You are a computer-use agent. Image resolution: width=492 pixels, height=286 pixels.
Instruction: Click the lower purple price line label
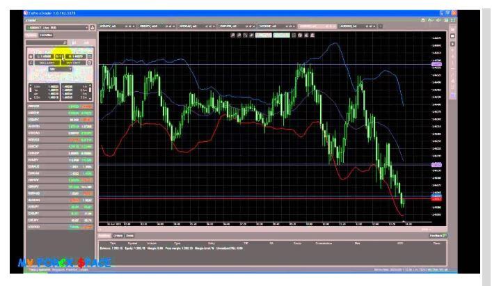pos(436,165)
